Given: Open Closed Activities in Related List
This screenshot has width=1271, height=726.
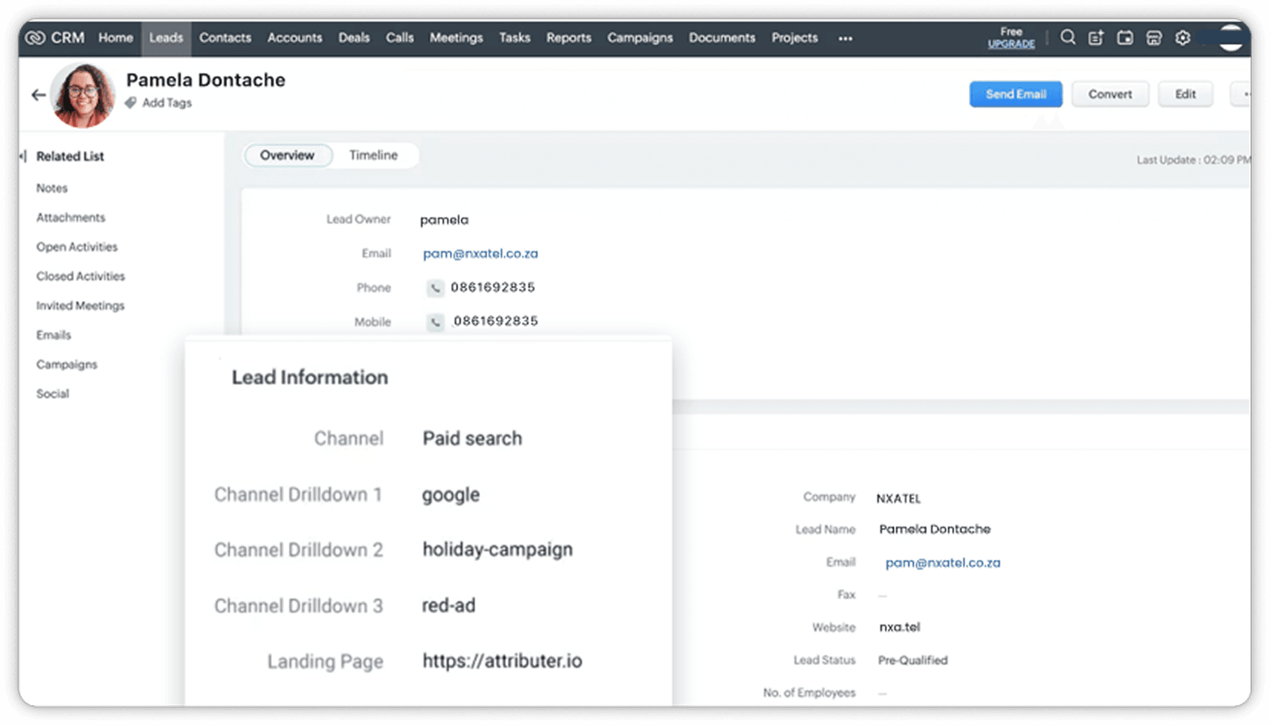Looking at the screenshot, I should click(80, 276).
